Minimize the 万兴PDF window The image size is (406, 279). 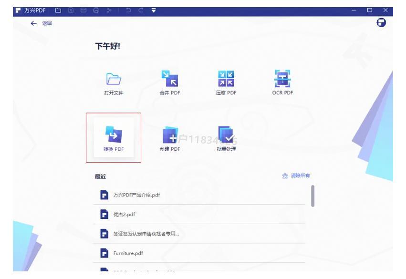(x=354, y=10)
